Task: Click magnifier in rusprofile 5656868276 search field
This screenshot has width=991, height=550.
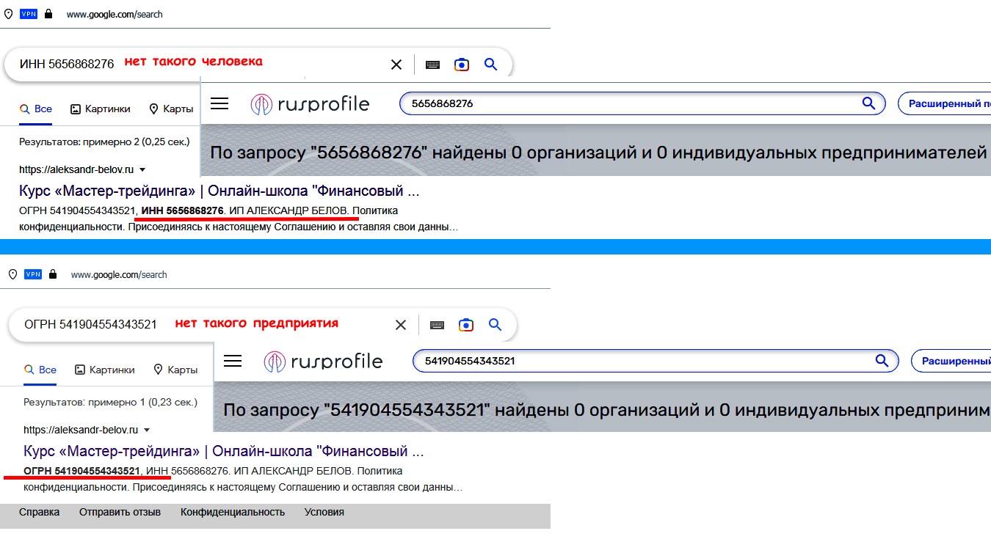Action: (868, 103)
